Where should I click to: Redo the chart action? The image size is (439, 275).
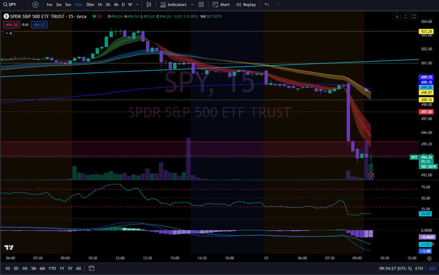[x=278, y=5]
